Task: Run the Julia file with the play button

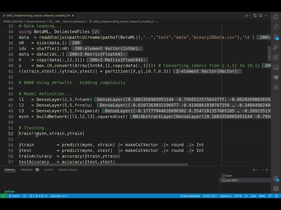Action: (247, 16)
